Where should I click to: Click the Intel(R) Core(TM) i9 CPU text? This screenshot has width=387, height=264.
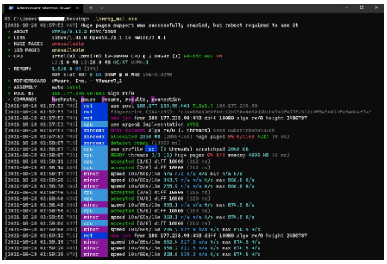coord(116,56)
